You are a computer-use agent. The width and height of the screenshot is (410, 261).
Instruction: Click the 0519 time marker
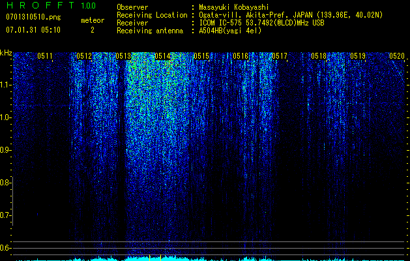[358, 56]
